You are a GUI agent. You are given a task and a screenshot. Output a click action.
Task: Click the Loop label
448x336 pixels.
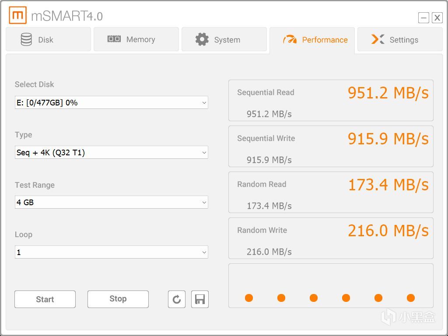24,234
